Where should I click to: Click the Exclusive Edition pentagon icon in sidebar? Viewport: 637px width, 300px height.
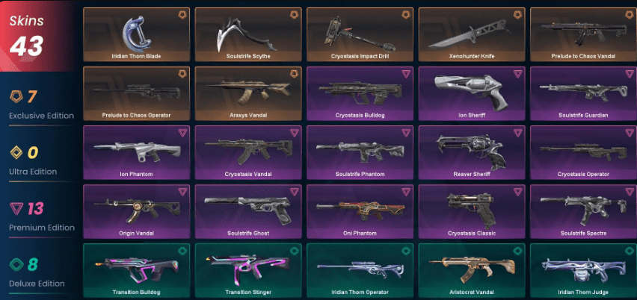click(x=15, y=96)
